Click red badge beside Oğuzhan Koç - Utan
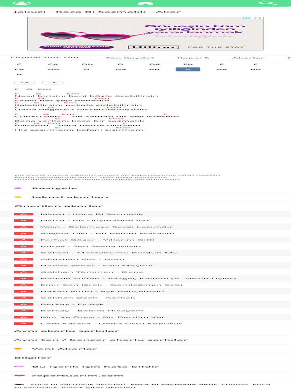This screenshot has height=389, width=291. coord(23,259)
